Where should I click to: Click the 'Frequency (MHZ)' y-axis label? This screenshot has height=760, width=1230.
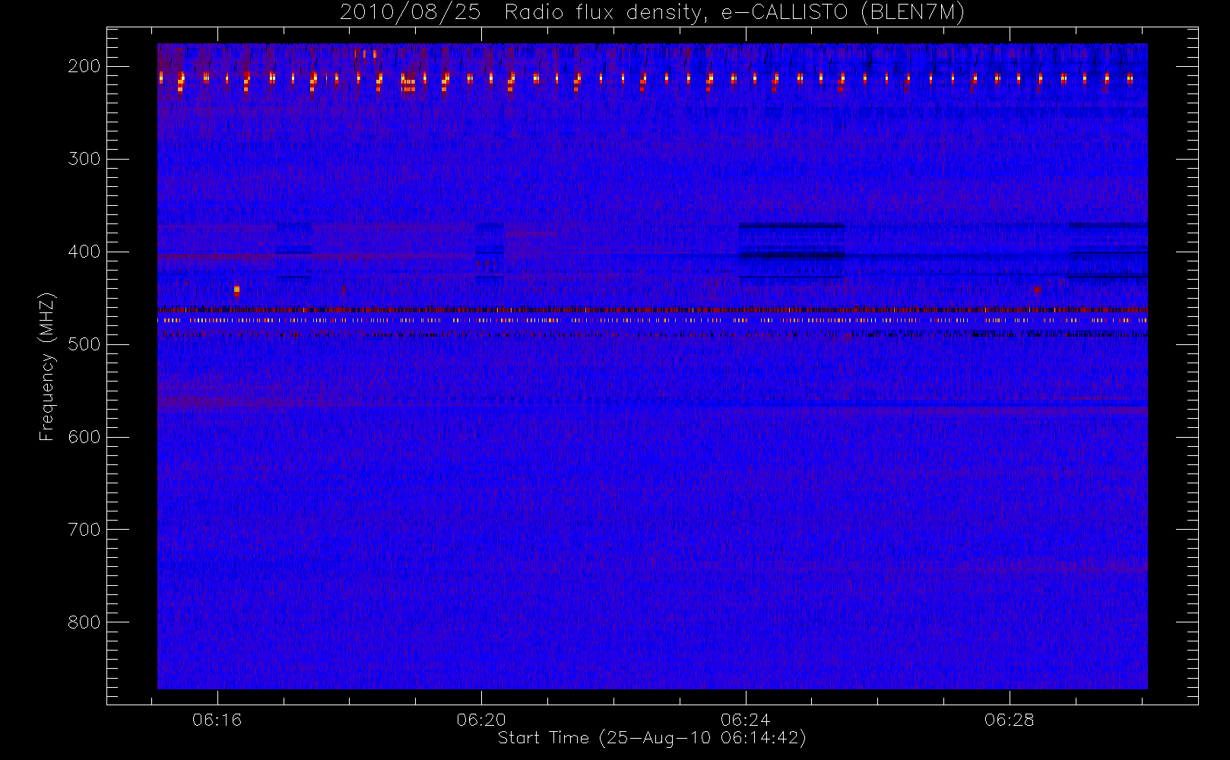click(x=47, y=367)
